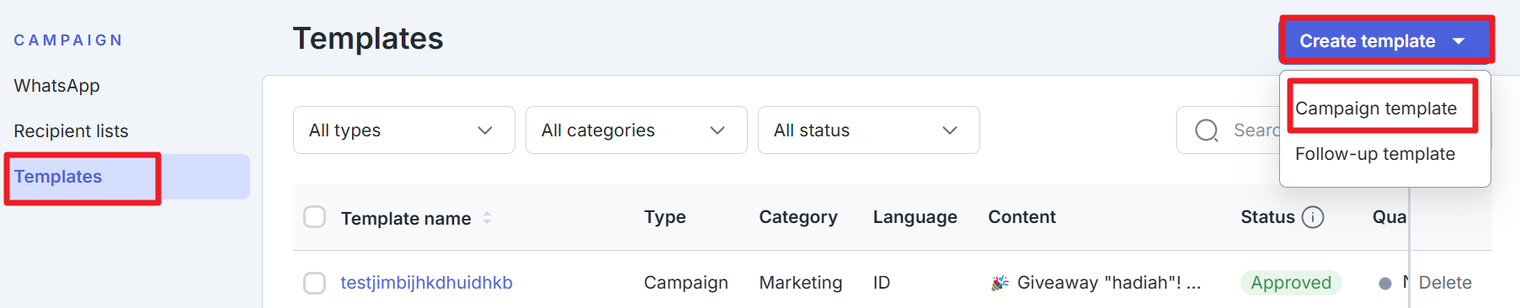
Task: Click the Create template button
Action: pyautogui.click(x=1386, y=40)
